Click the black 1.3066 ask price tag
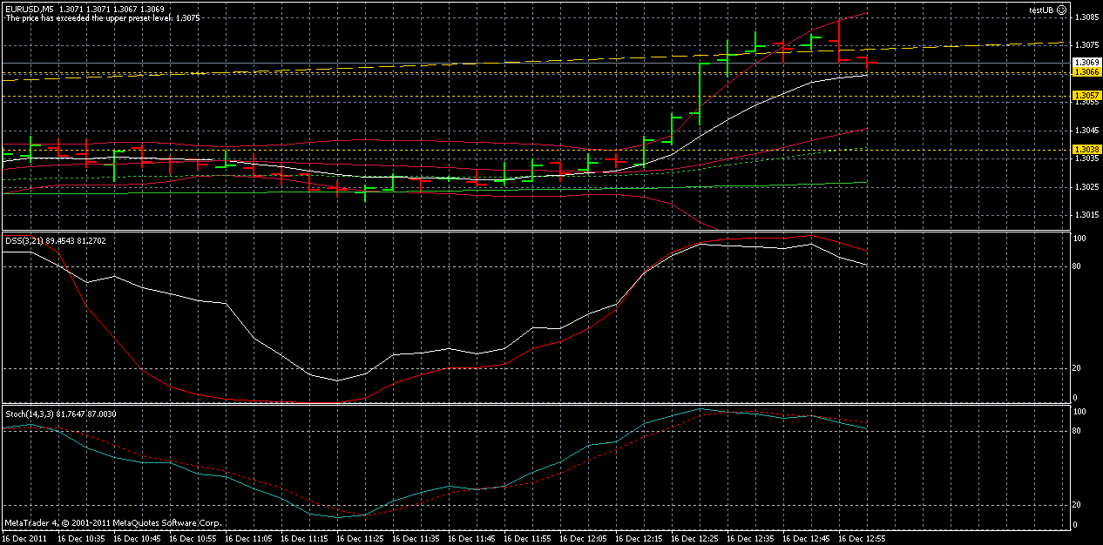This screenshot has height=545, width=1103. 1081,73
